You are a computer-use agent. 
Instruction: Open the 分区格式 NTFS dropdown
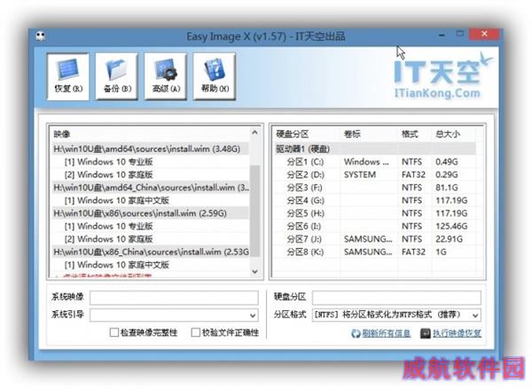(396, 315)
